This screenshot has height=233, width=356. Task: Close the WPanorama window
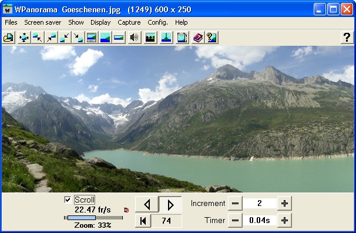click(x=347, y=9)
